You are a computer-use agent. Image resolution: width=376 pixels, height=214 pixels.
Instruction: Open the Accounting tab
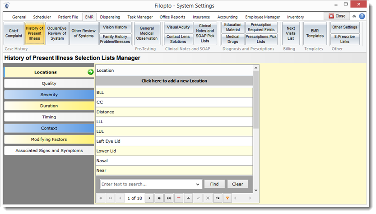point(227,17)
